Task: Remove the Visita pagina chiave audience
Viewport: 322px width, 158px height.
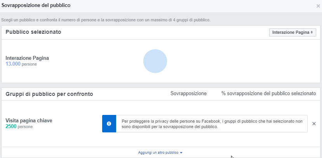Action: pyautogui.click(x=314, y=123)
